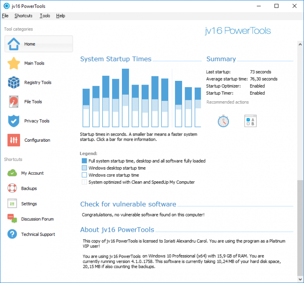Screen dimensions: 304x283
Task: Maximize the jv16 PowerTools window
Action: tap(276, 6)
